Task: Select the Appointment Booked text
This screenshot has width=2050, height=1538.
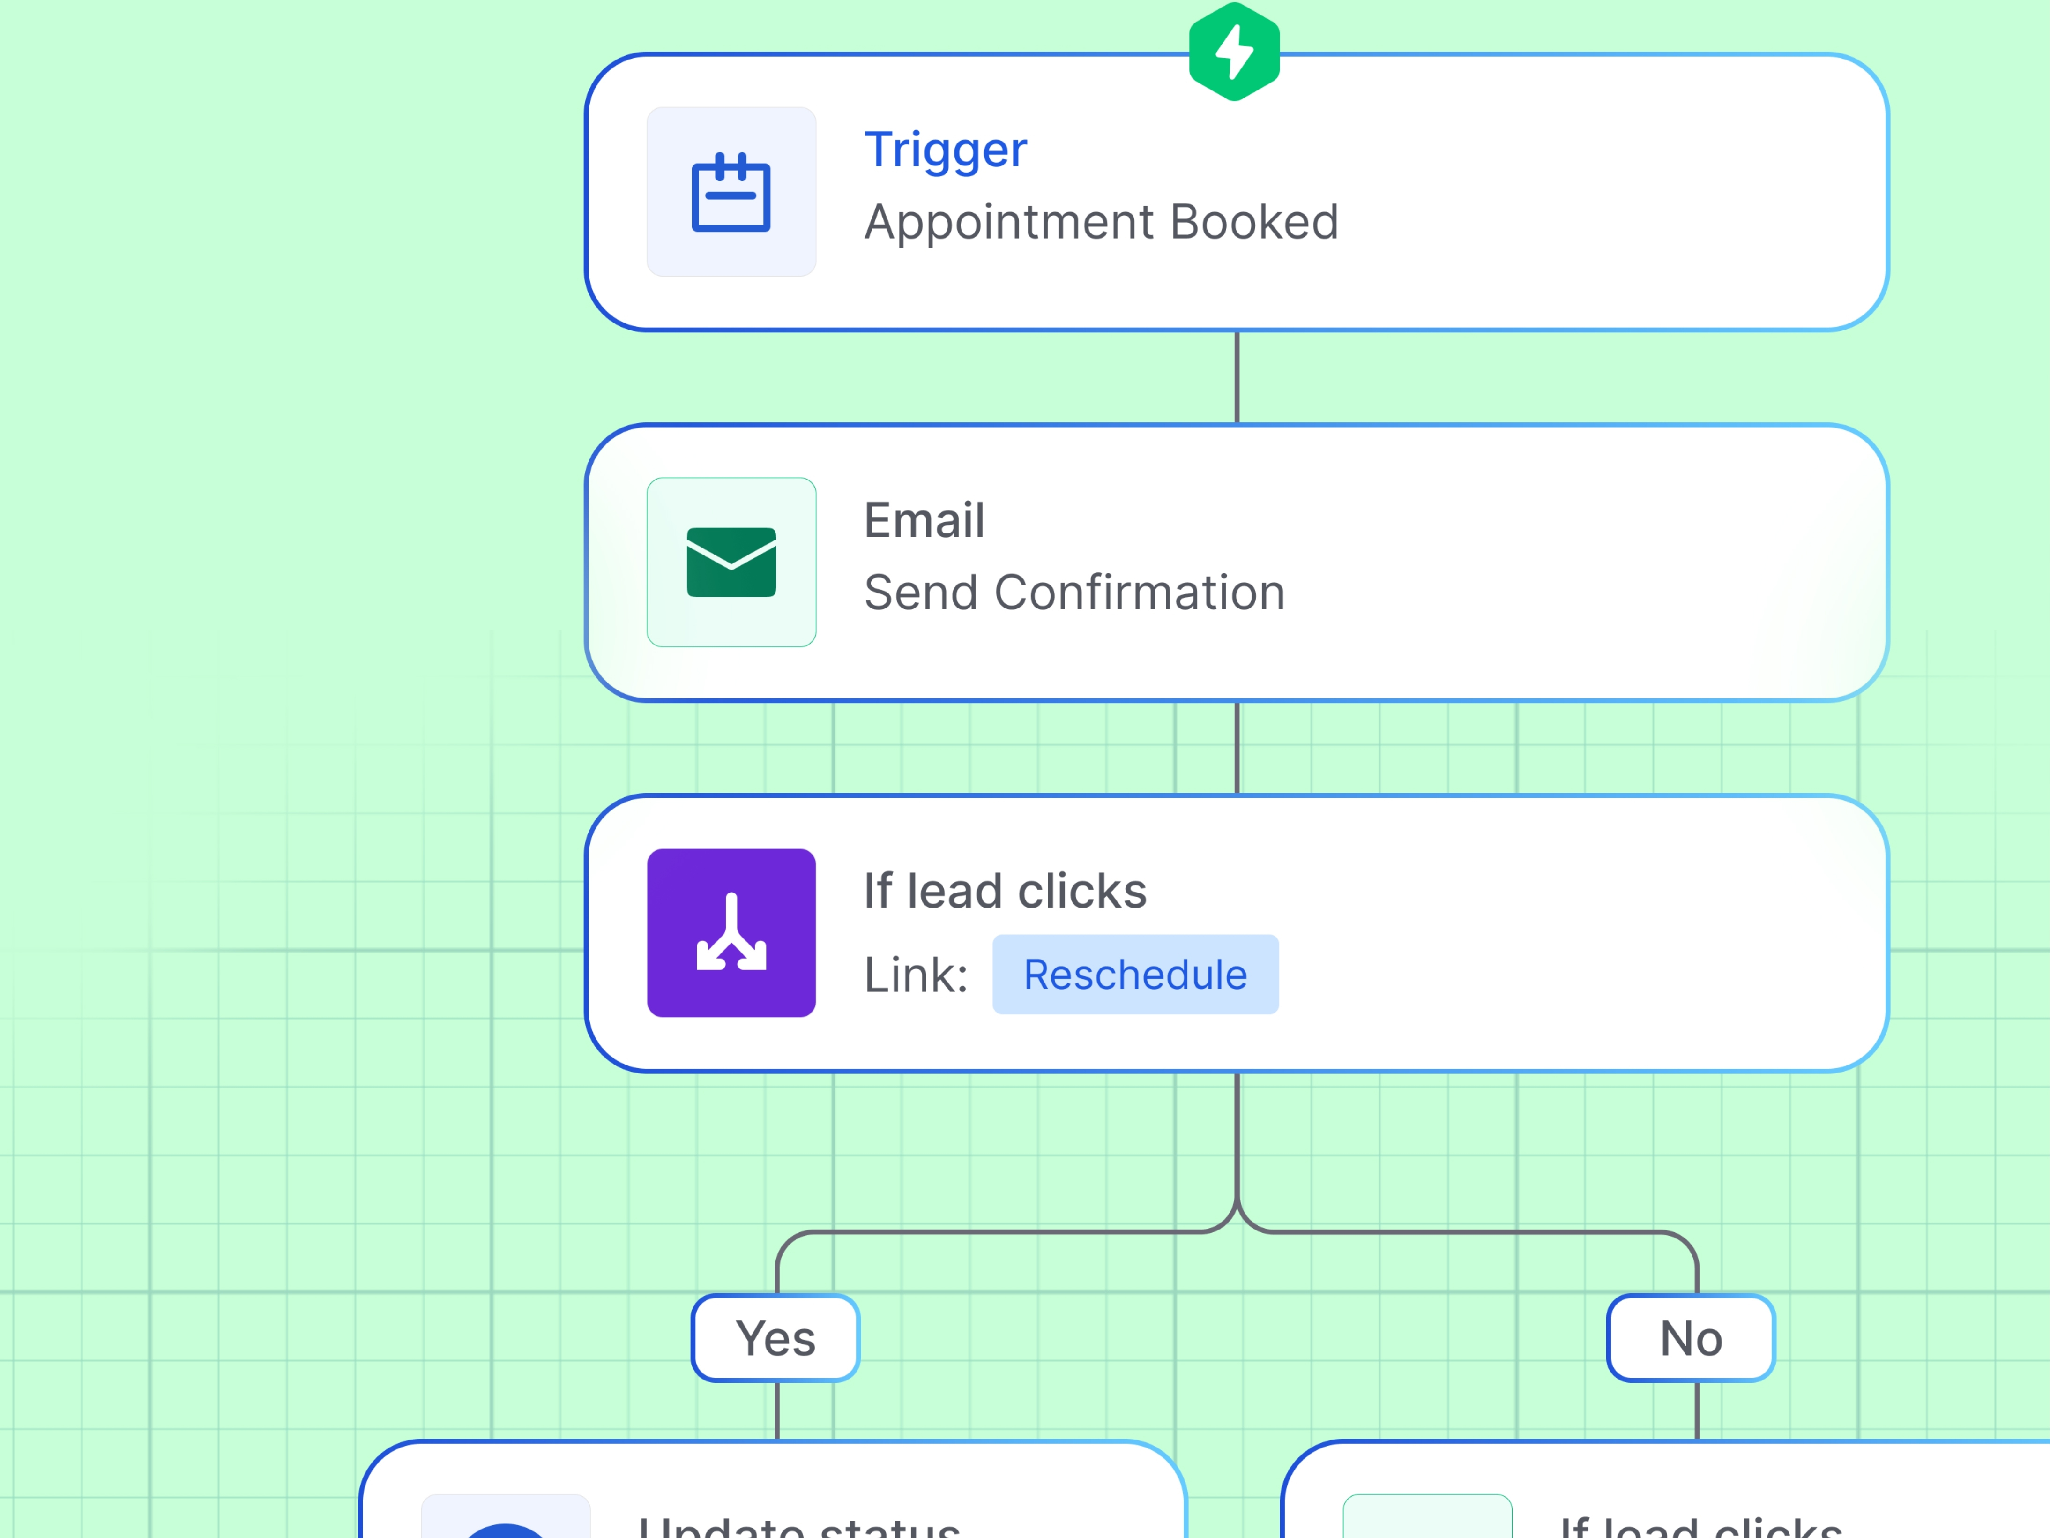Action: (1101, 223)
